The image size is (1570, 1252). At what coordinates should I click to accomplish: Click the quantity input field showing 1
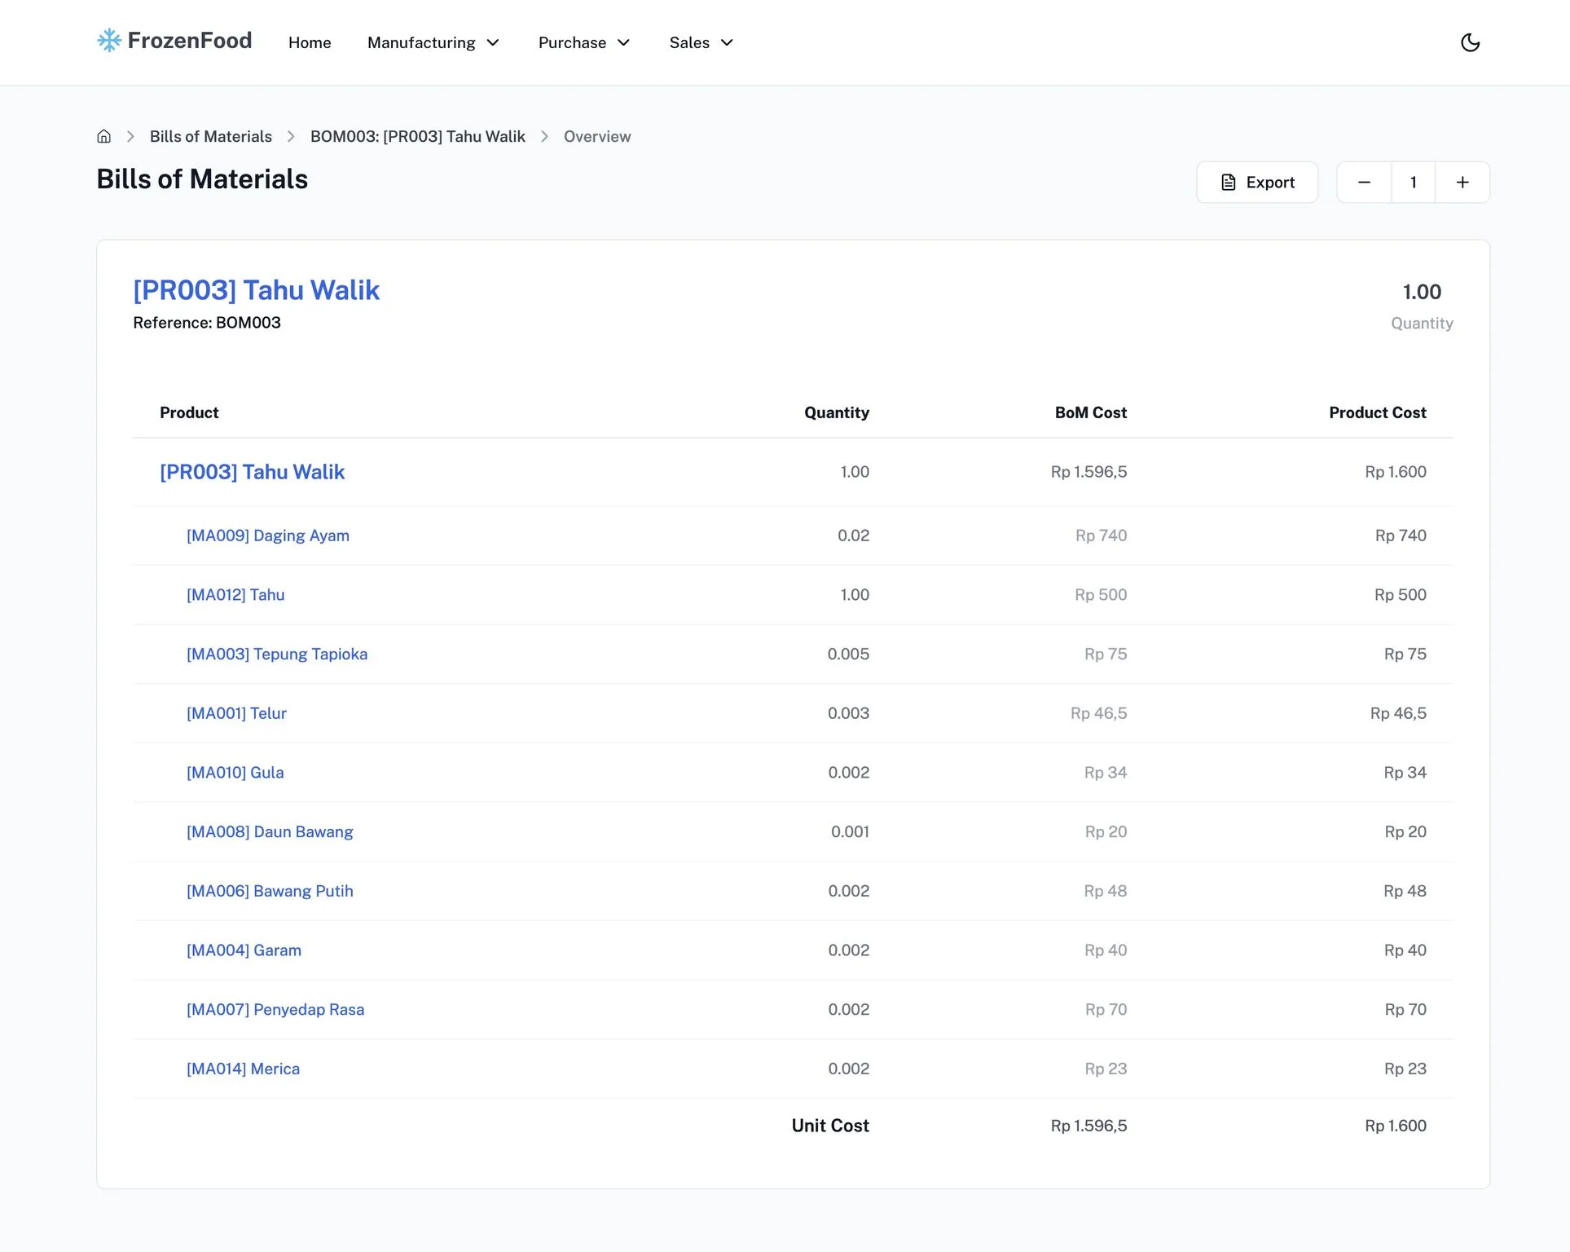[x=1414, y=183]
